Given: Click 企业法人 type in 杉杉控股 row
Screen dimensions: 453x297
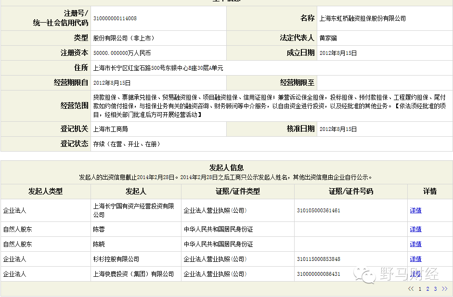Looking at the screenshot, I should [14, 259].
